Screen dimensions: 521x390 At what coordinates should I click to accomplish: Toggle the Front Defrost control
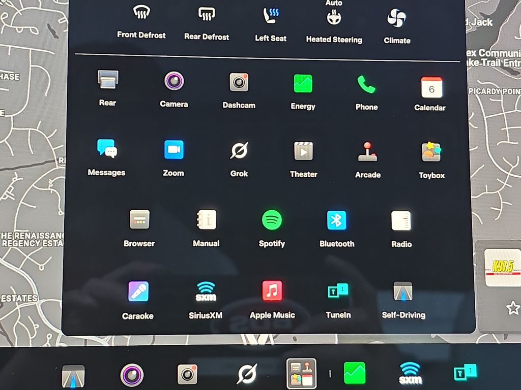pos(141,21)
